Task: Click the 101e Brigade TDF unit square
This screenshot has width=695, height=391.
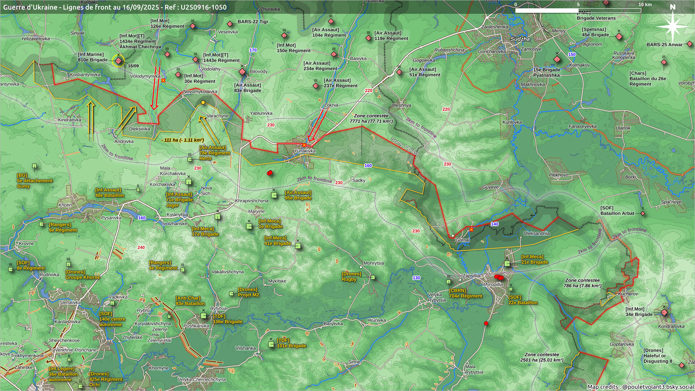Action: (271, 344)
